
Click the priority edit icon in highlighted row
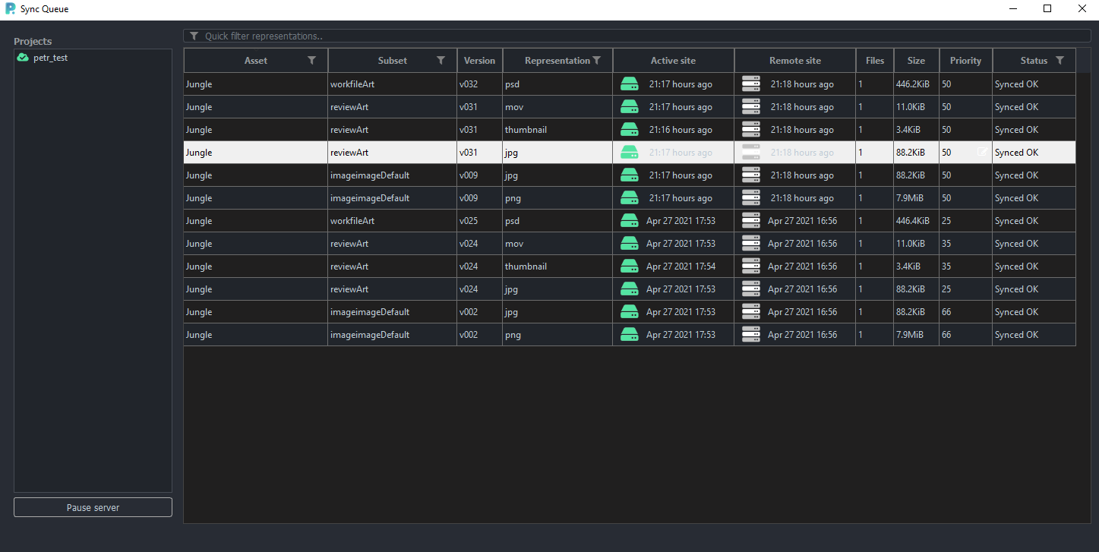coord(982,153)
